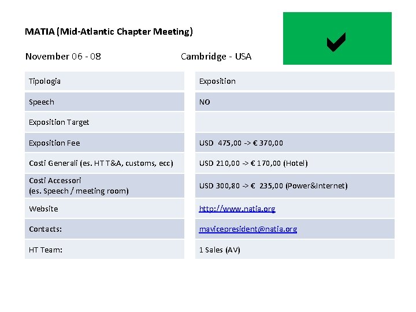Click the Costi Generali label cell

pyautogui.click(x=105, y=163)
